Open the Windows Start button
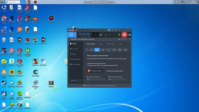This screenshot has width=199, height=112. pos(2,2)
